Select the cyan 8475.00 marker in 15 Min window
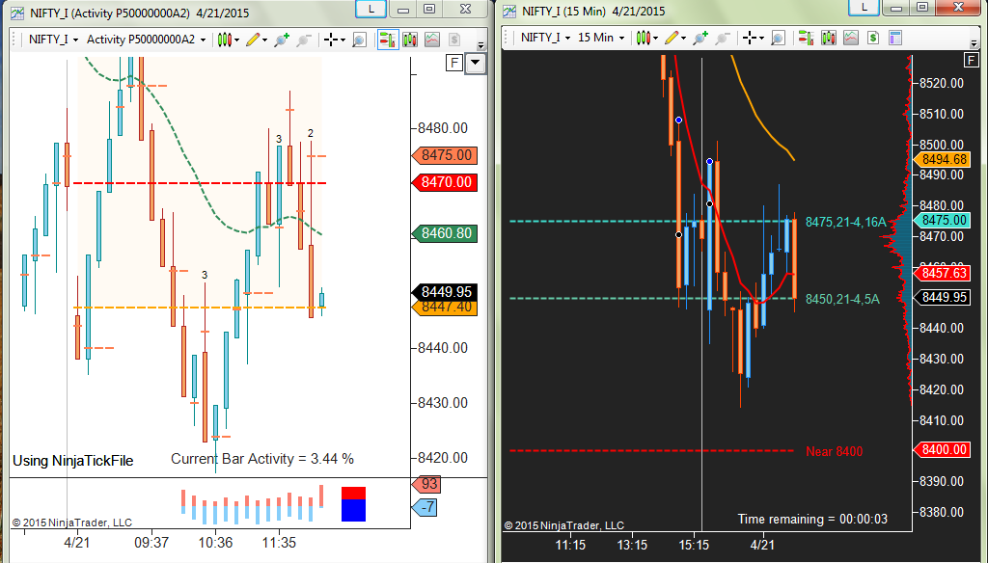Viewport: 988px width, 563px height. point(943,221)
